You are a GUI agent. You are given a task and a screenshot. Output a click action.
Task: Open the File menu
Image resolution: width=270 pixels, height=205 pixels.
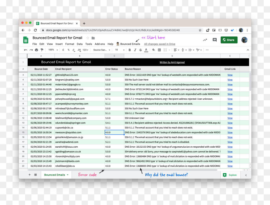tap(35, 44)
